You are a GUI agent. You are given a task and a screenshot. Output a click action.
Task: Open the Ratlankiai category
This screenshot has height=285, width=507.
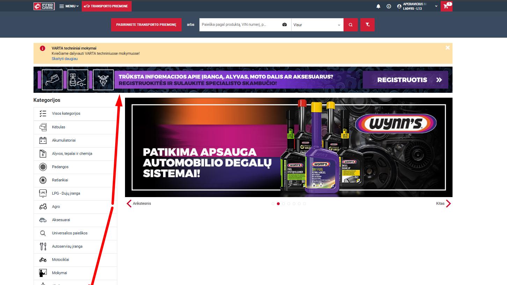[75, 180]
